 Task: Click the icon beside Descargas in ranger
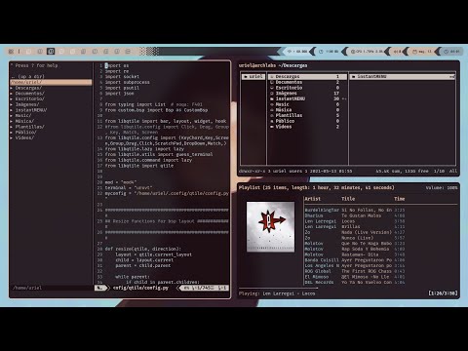tap(272, 77)
